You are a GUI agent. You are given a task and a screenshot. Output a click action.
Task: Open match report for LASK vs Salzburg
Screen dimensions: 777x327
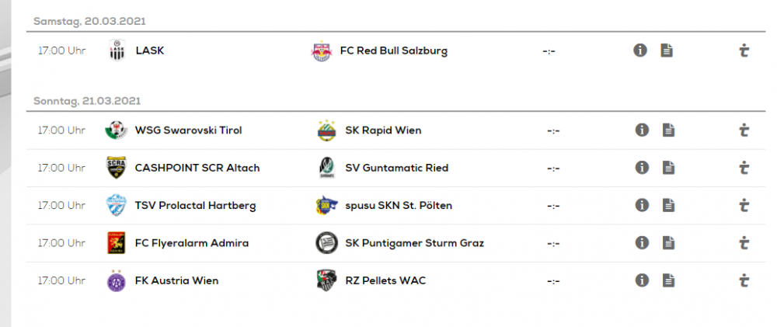tap(667, 50)
